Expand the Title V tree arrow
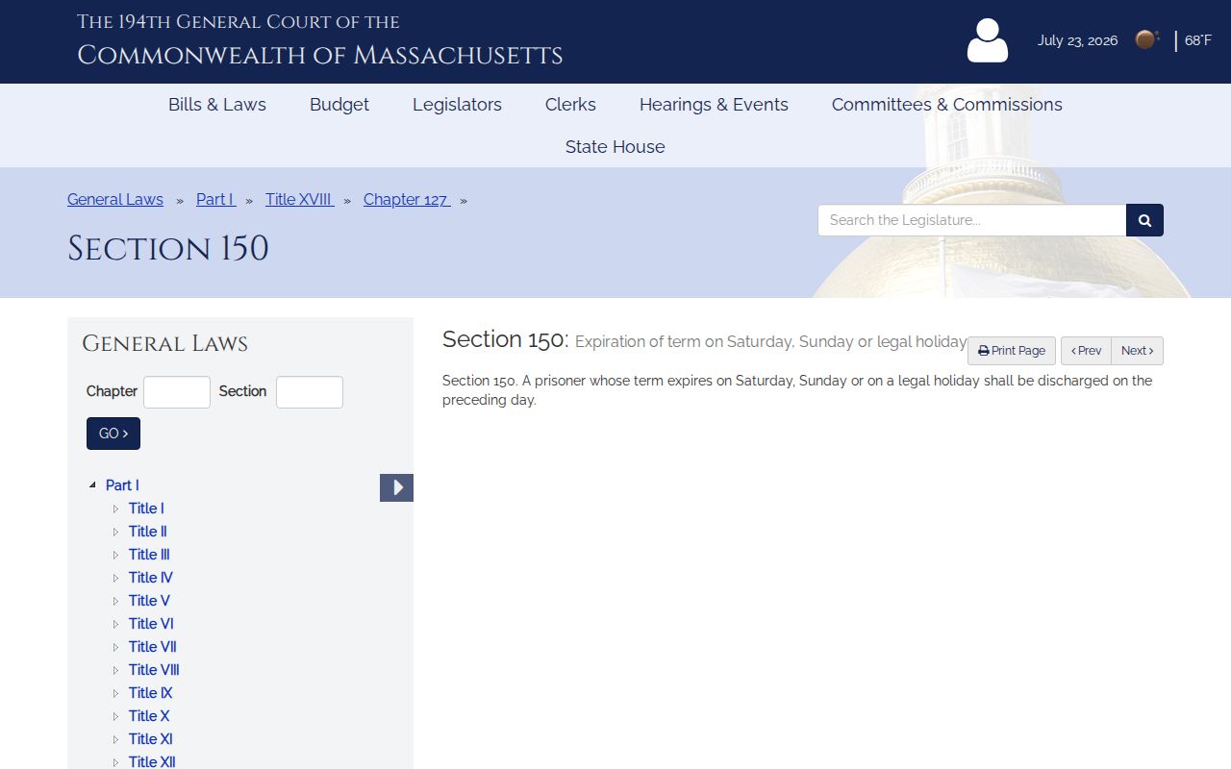The image size is (1231, 769). pos(115,601)
